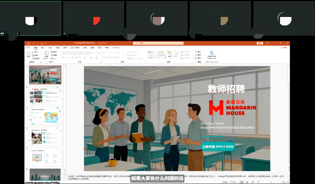Select slide 3 world map thumbnail

coord(45,116)
